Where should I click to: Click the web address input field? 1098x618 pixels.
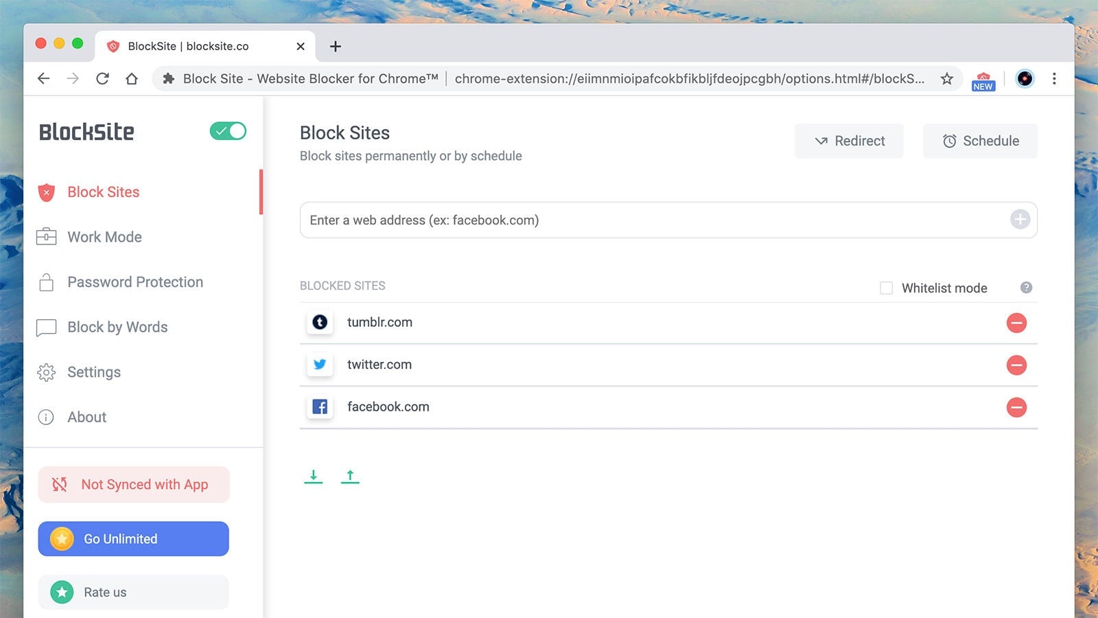pyautogui.click(x=652, y=220)
